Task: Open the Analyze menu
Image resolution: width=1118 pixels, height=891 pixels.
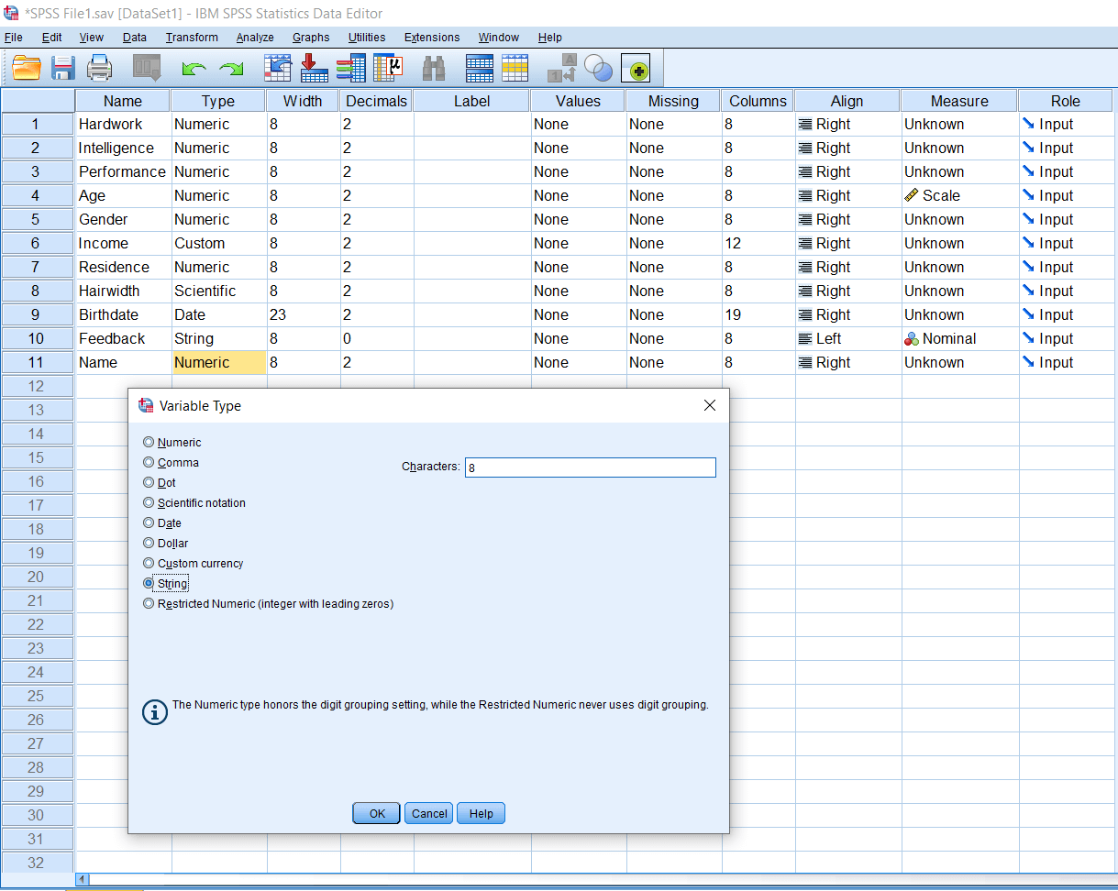Action: (x=255, y=38)
